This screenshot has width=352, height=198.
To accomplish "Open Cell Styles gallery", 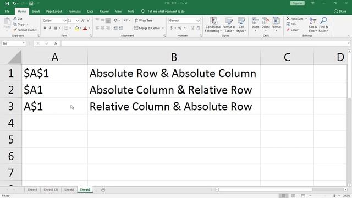I will point(241,25).
